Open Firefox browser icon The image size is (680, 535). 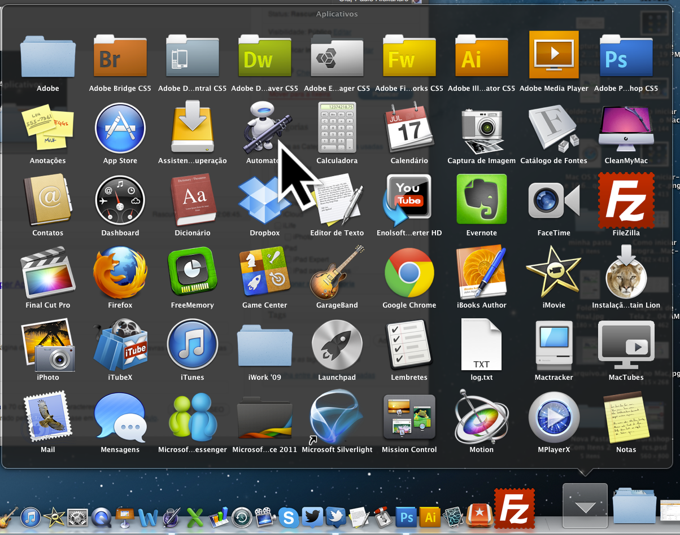pyautogui.click(x=120, y=273)
